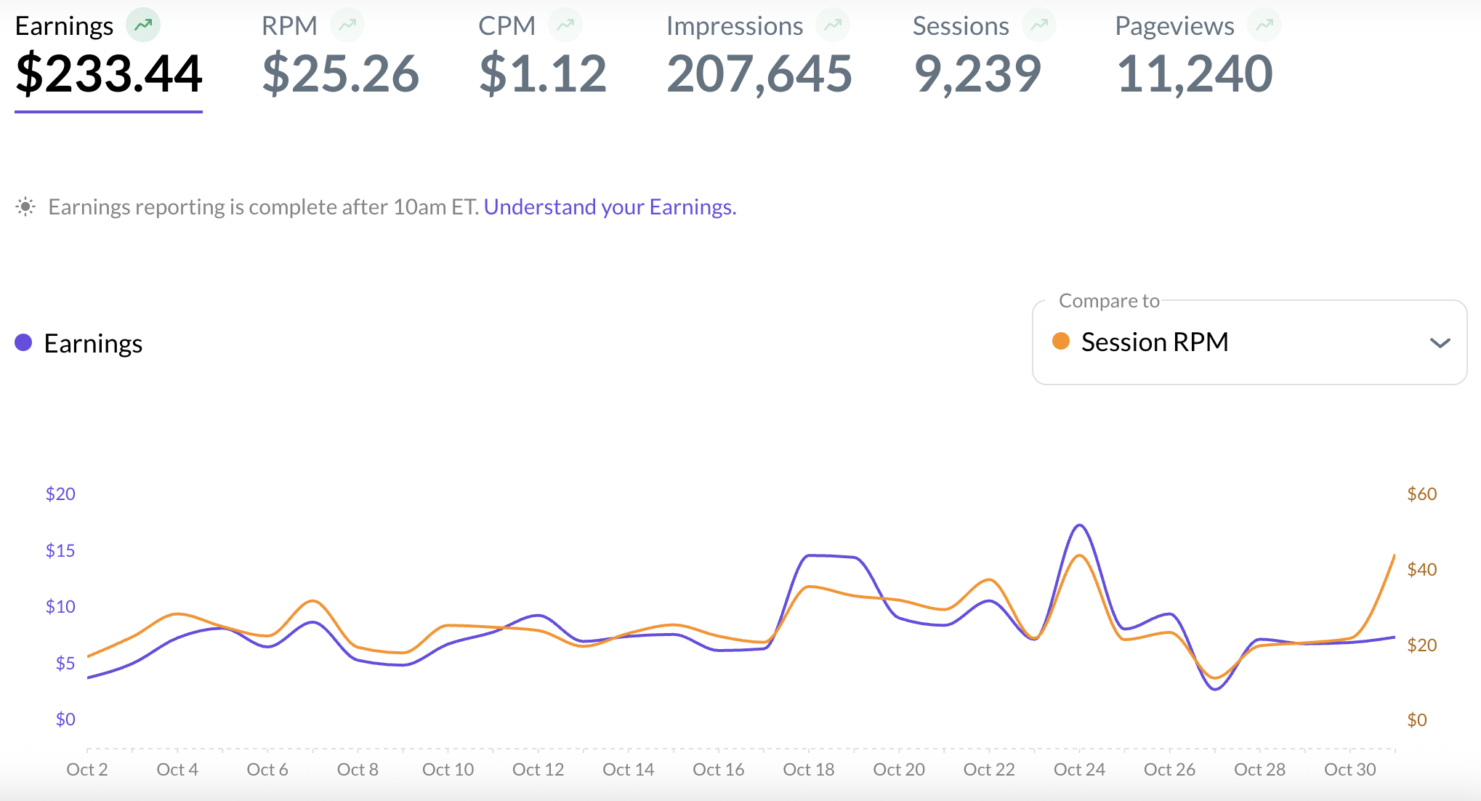Click the Impressions trend arrow icon
This screenshot has width=1481, height=801.
click(x=833, y=25)
